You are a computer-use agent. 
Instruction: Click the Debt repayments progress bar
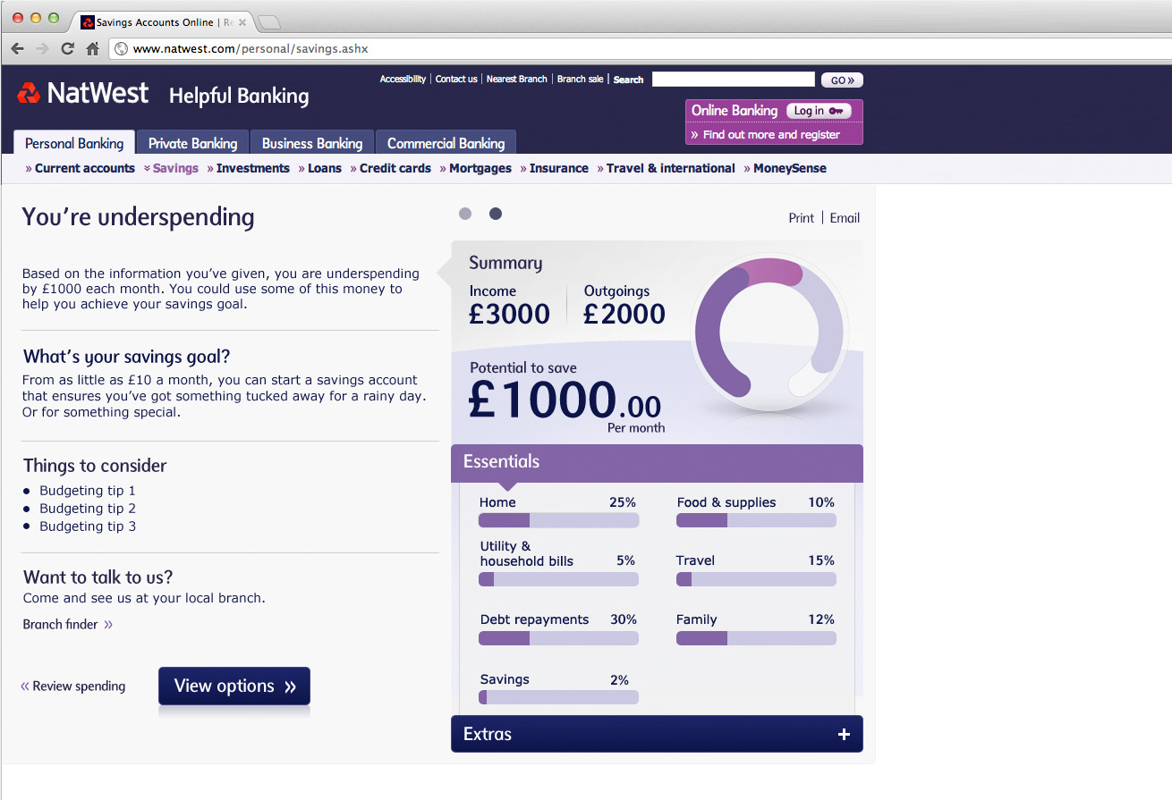click(558, 638)
